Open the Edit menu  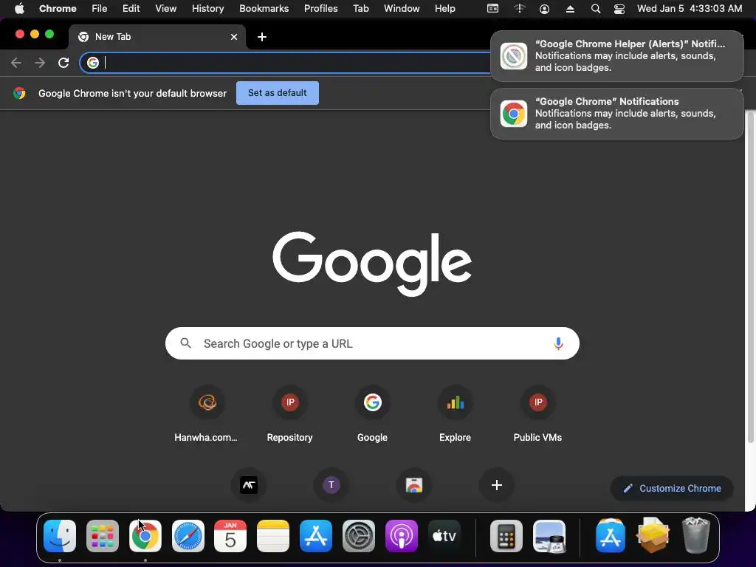coord(131,9)
